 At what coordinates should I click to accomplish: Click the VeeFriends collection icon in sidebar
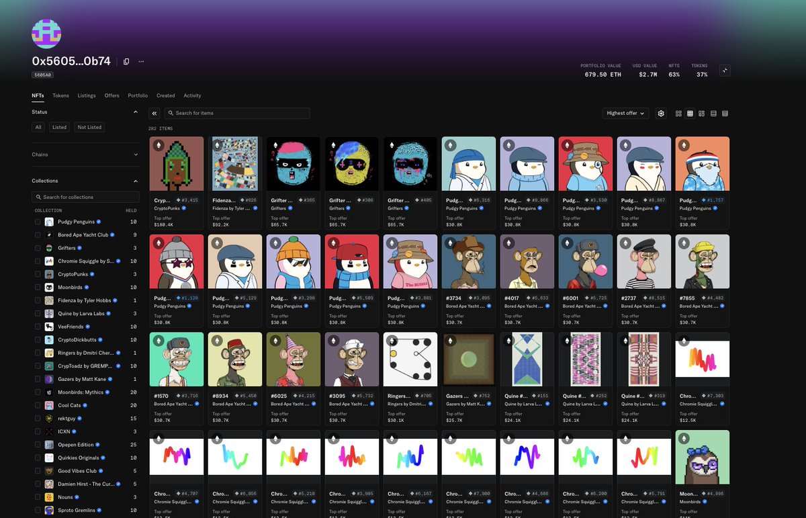pyautogui.click(x=49, y=327)
